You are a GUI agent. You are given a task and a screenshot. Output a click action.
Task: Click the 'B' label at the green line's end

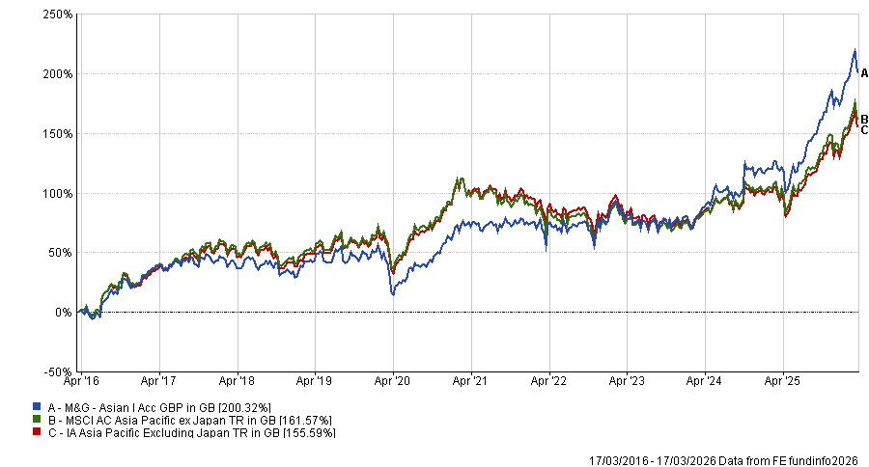point(864,119)
